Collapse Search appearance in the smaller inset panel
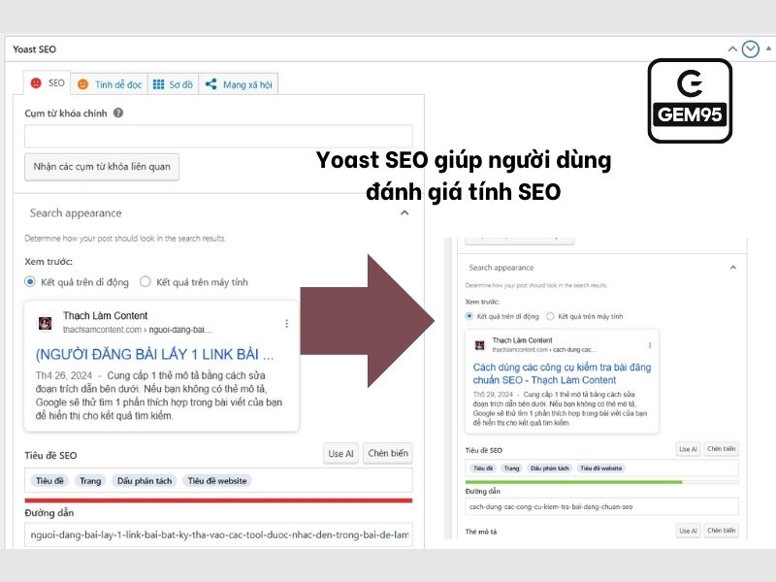The height and width of the screenshot is (582, 776). click(x=733, y=268)
